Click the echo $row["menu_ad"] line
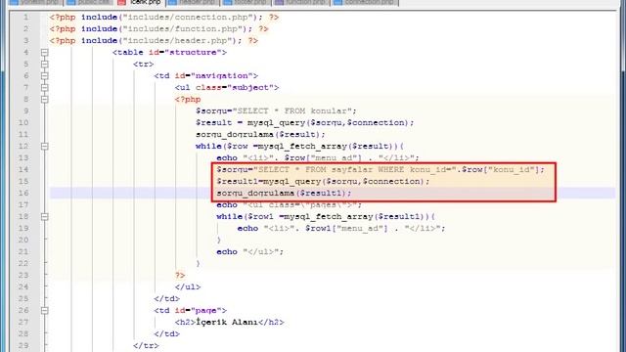The width and height of the screenshot is (626, 352). [x=318, y=158]
